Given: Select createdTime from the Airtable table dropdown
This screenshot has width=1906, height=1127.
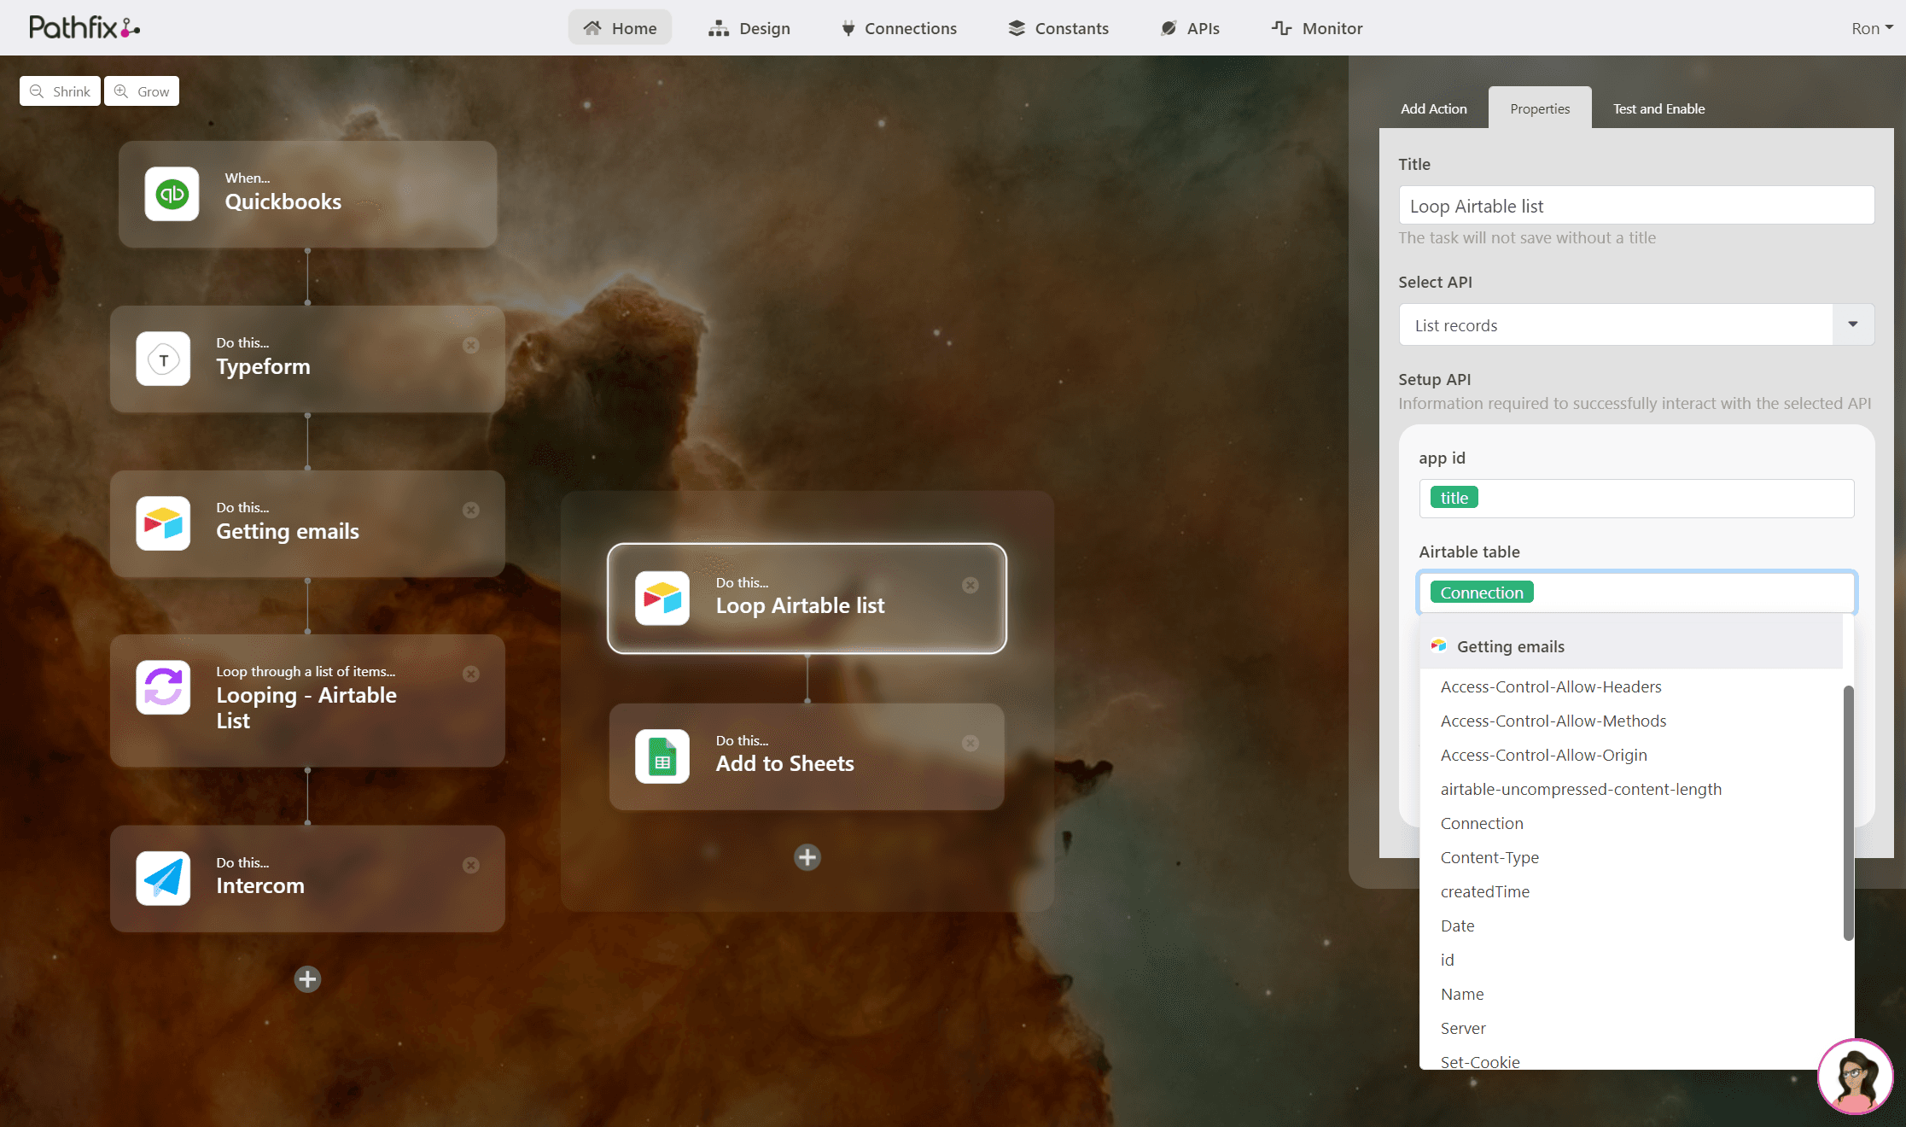Looking at the screenshot, I should click(1485, 891).
